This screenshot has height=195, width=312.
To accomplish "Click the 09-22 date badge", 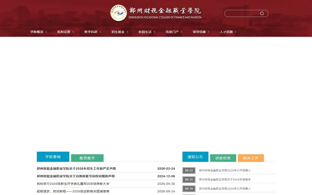I will 189,170.
